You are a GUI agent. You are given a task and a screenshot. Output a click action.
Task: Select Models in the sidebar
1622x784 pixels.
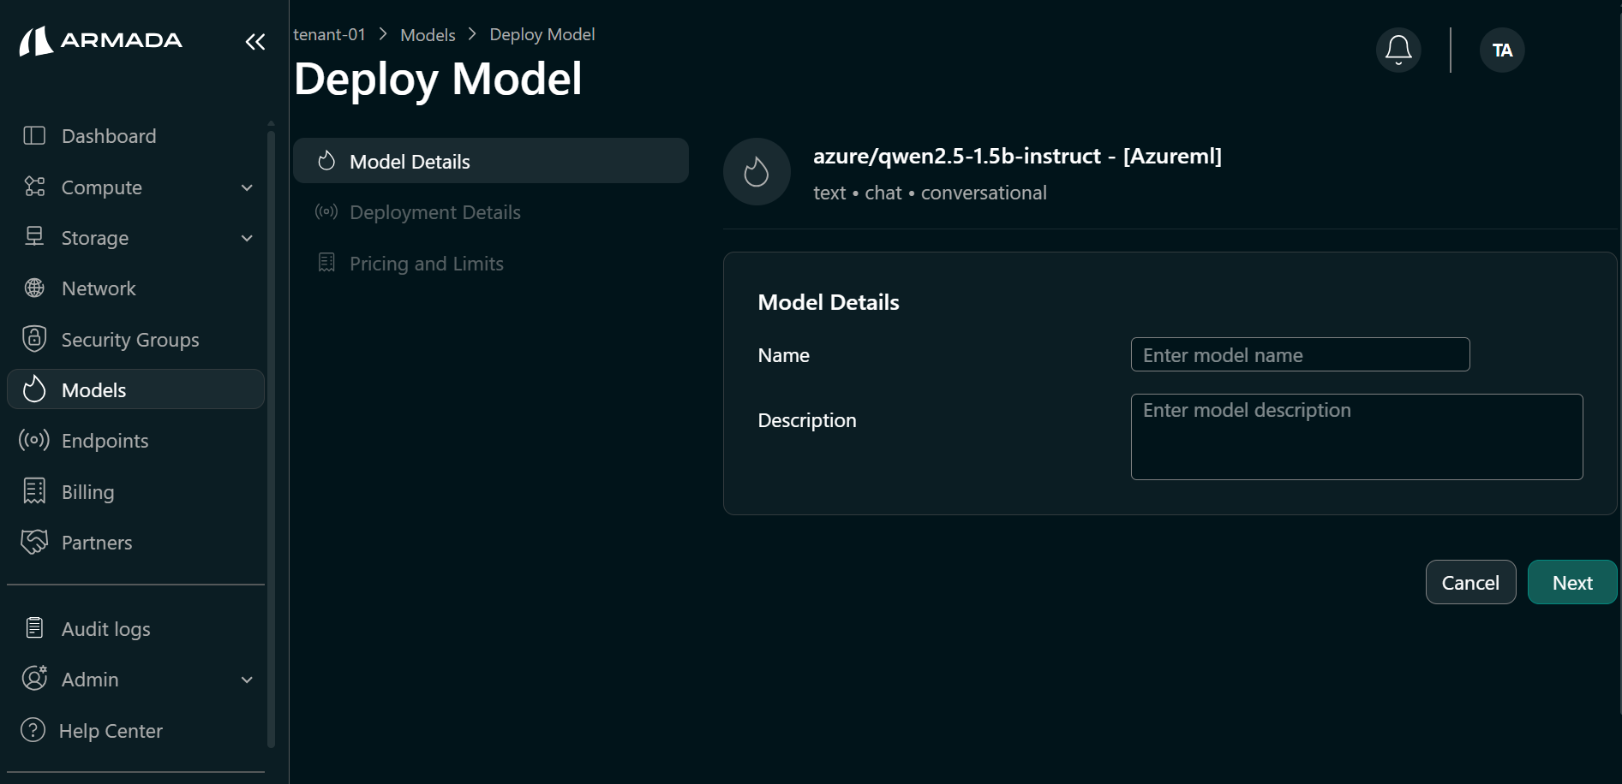135,389
